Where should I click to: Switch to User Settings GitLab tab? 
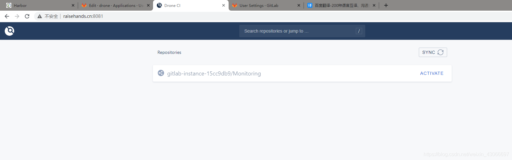266,5
